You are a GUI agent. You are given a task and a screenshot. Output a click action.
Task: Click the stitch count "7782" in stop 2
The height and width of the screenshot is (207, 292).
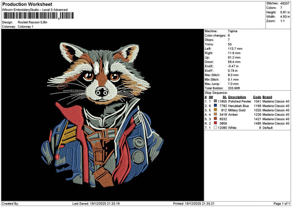pyautogui.click(x=223, y=106)
